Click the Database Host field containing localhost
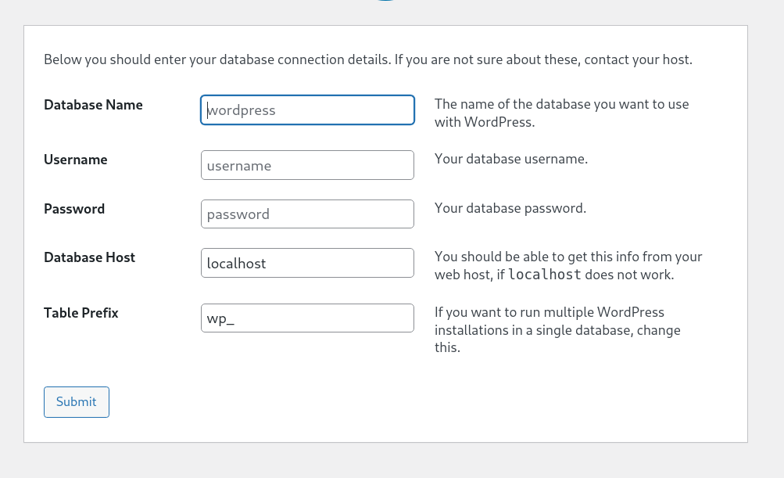 [307, 263]
